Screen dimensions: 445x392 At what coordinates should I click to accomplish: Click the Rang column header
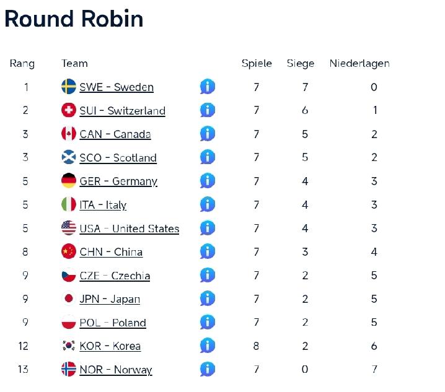pyautogui.click(x=22, y=63)
